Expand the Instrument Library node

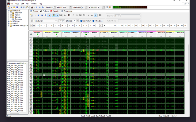coord(8,26)
